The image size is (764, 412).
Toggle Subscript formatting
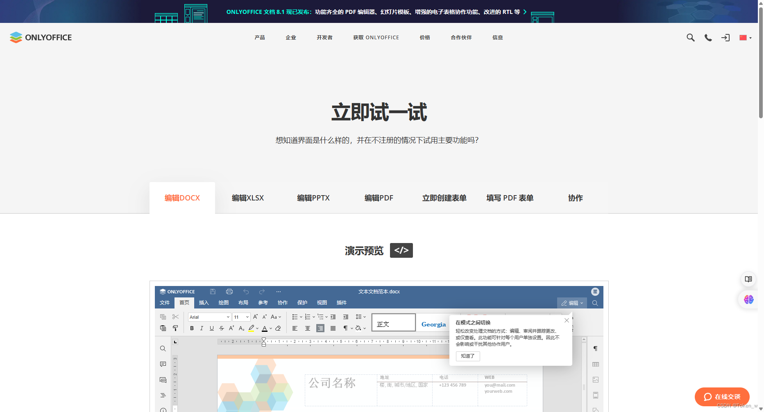point(242,328)
